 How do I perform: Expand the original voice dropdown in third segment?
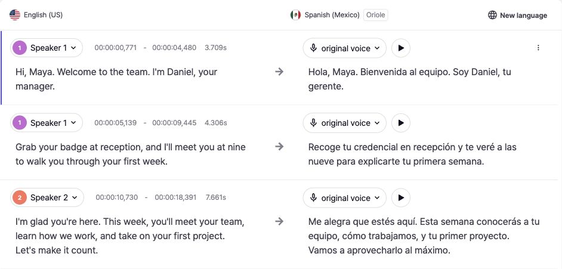(344, 197)
